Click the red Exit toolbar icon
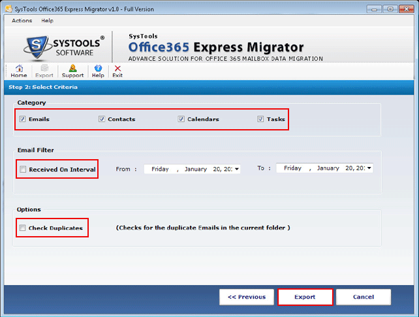This screenshot has height=317, width=419. [x=117, y=71]
